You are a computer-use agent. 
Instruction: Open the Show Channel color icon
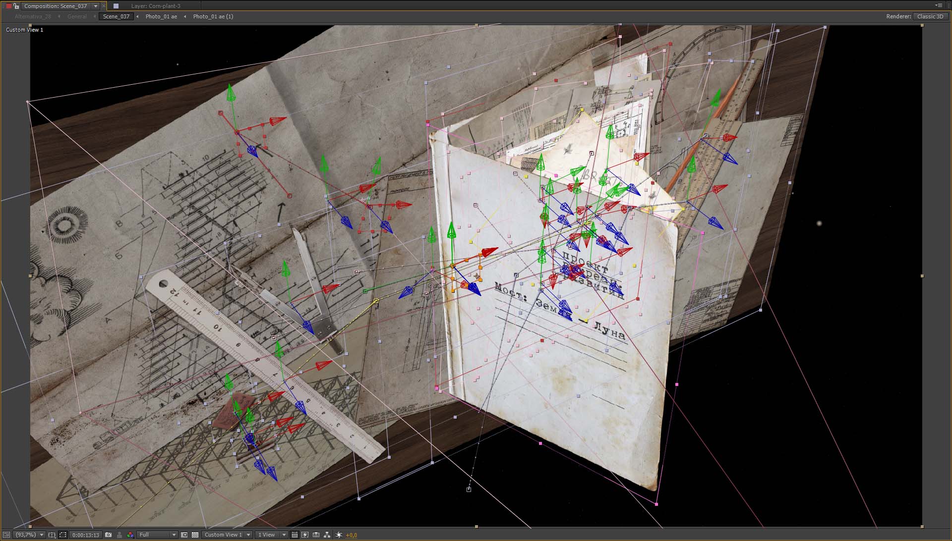pyautogui.click(x=130, y=535)
